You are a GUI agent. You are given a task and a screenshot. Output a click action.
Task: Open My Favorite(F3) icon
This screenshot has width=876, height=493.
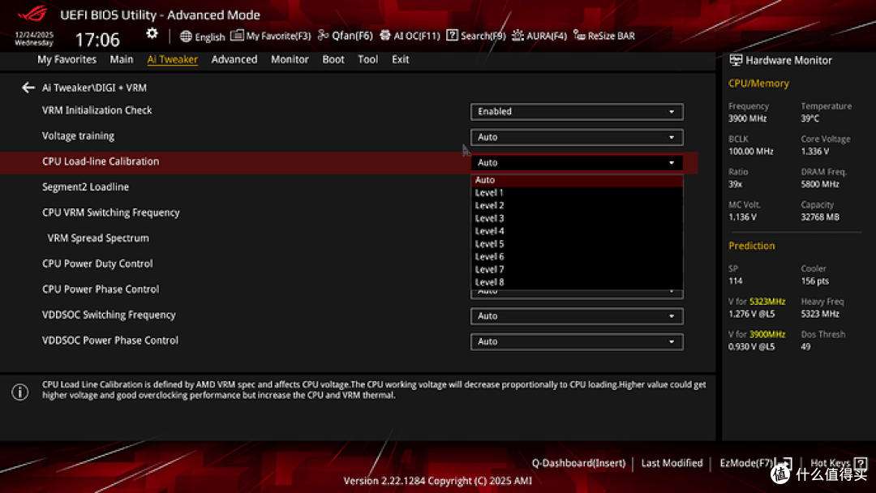pyautogui.click(x=237, y=35)
